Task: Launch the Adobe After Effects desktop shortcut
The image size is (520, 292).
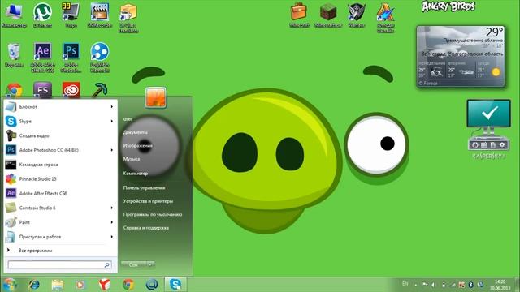Action: 42,58
